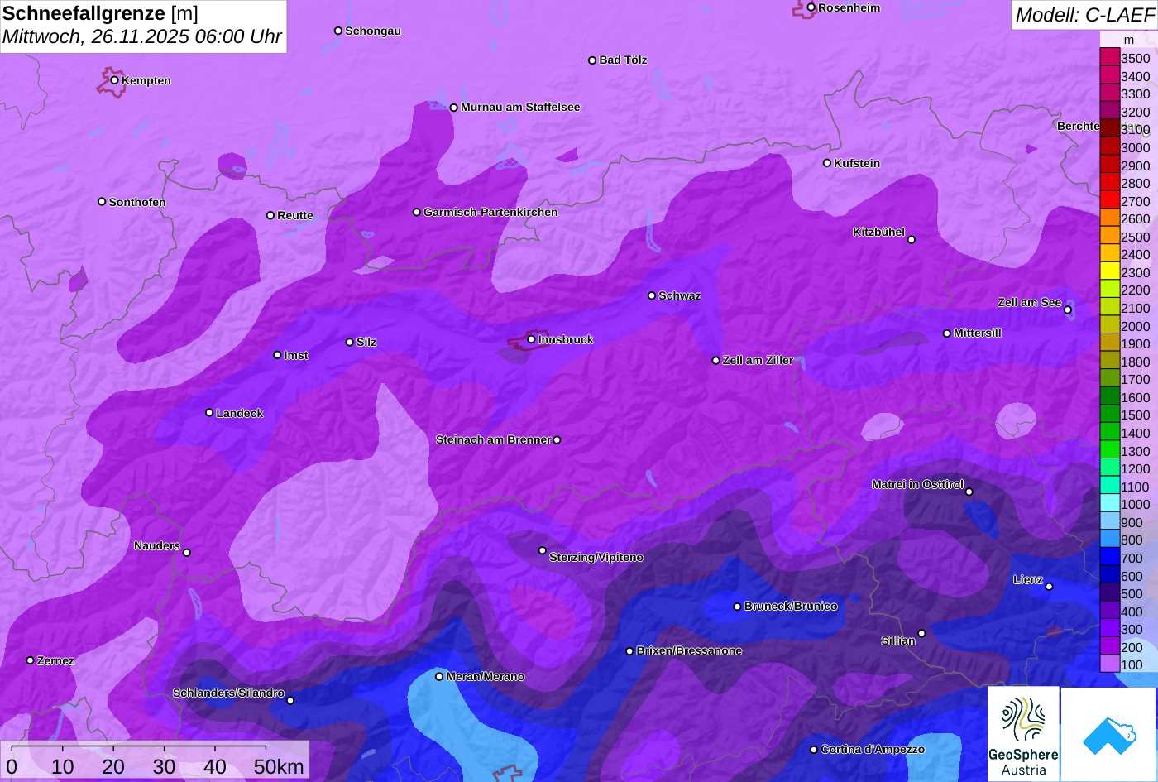
Task: Click the Imst town label
Action: point(296,355)
